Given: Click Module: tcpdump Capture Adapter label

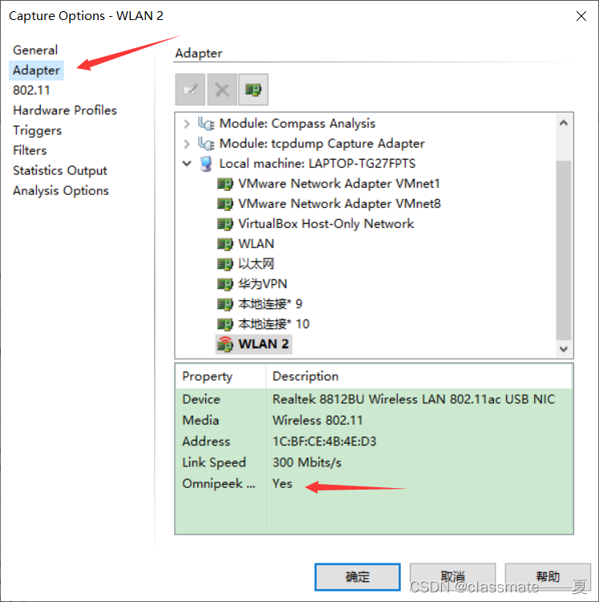Looking at the screenshot, I should [x=322, y=144].
